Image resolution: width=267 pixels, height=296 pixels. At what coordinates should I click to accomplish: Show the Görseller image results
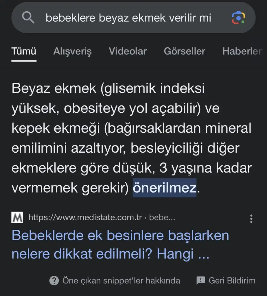184,51
